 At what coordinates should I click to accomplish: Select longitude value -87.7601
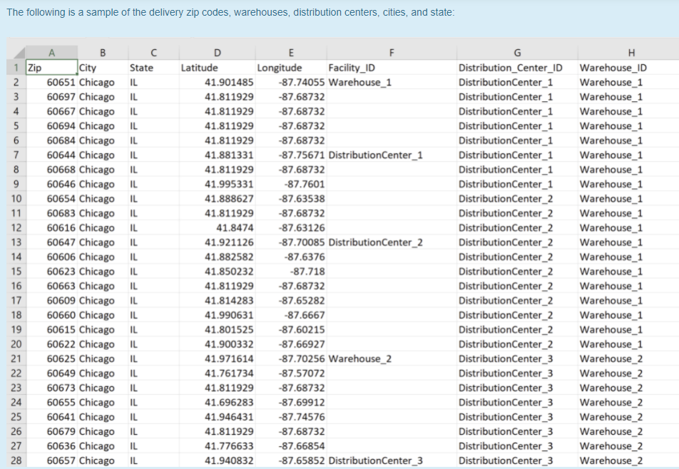290,184
